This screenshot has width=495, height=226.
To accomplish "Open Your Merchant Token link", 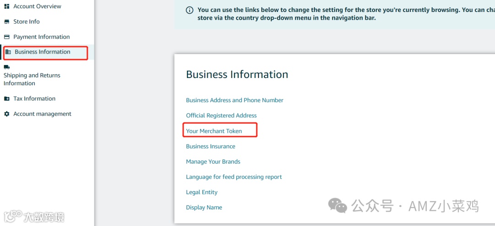I will tap(214, 131).
